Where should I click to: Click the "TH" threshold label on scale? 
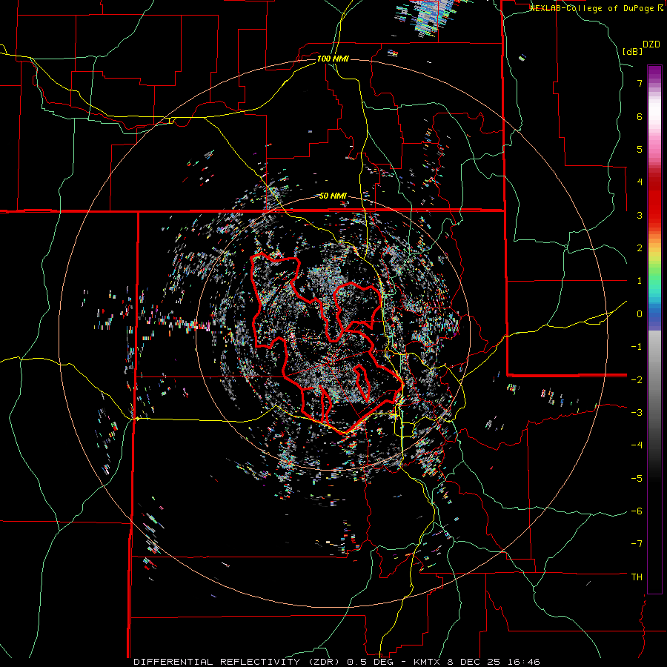[x=637, y=577]
